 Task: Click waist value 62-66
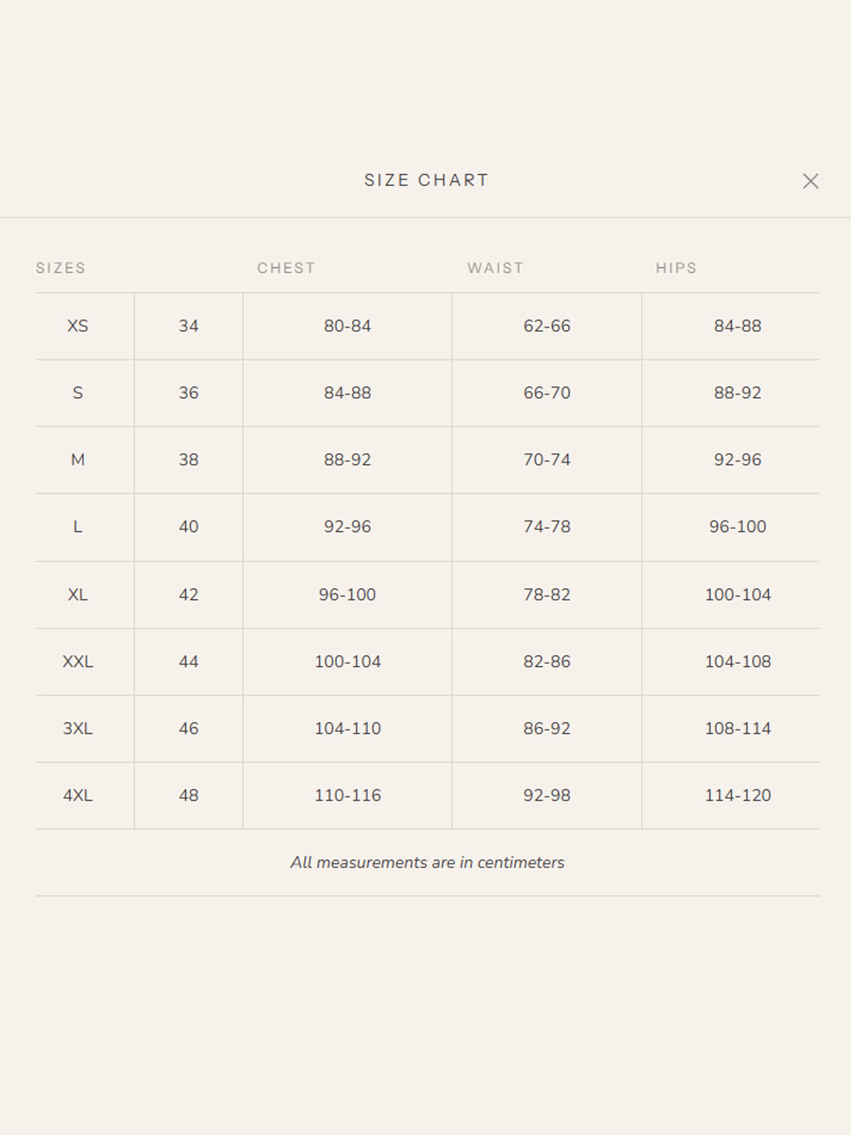coord(546,326)
